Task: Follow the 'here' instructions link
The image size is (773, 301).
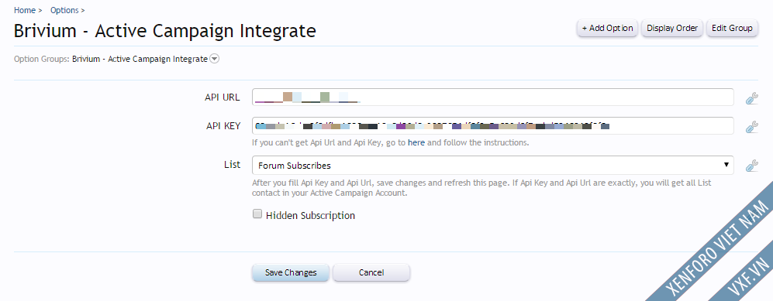Action: coord(416,142)
